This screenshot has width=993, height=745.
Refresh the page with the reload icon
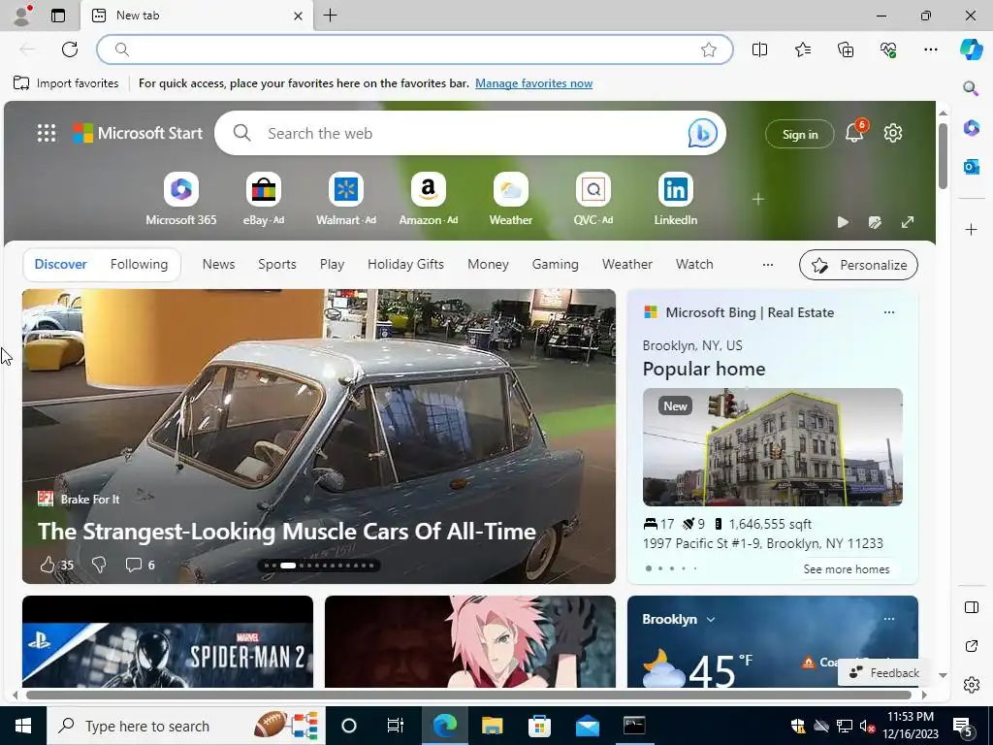(x=70, y=49)
